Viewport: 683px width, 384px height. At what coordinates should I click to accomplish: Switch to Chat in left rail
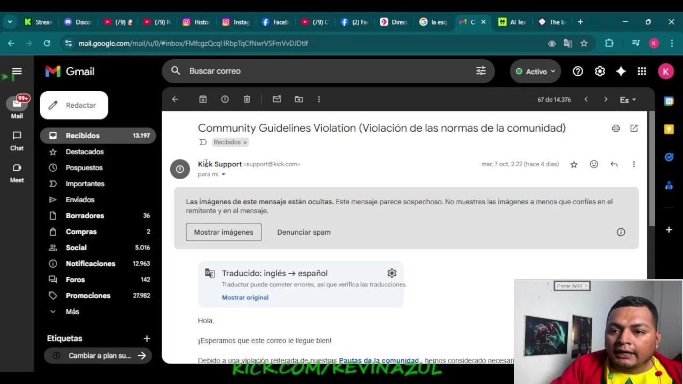pyautogui.click(x=17, y=141)
